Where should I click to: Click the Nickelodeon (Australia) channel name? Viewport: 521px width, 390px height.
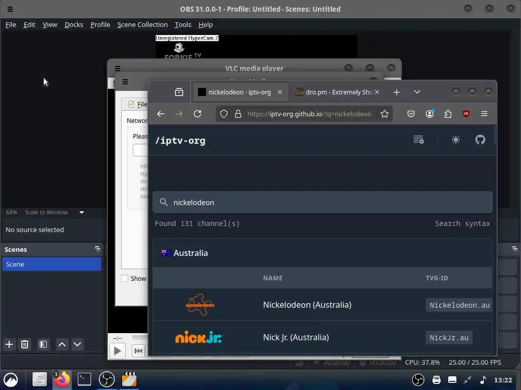tap(307, 305)
